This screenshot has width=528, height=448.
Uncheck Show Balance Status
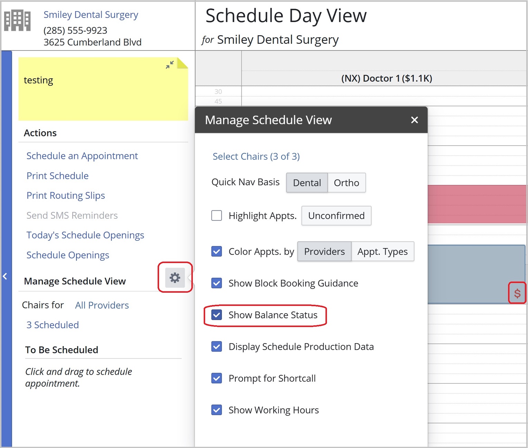217,315
